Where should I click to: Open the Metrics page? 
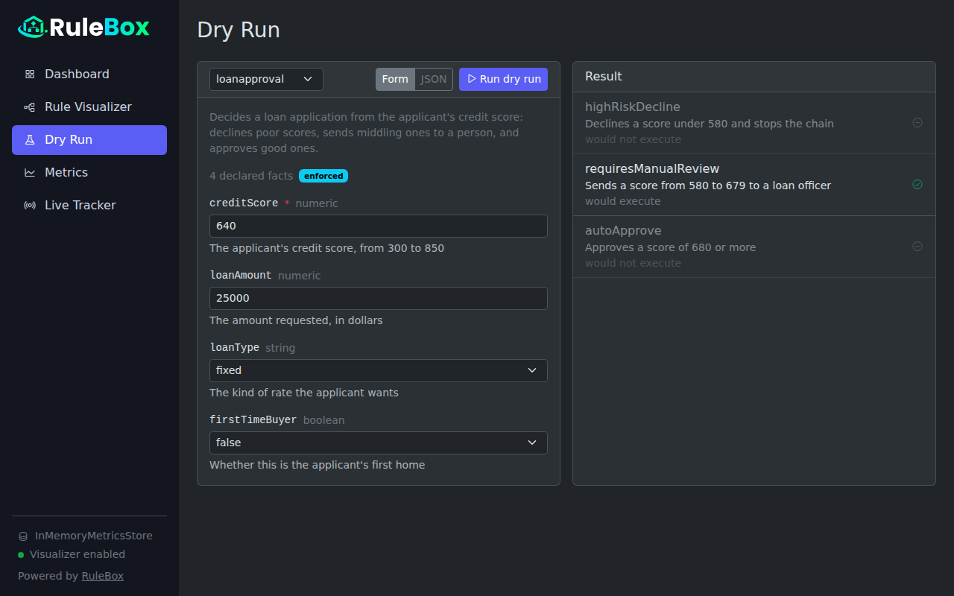click(x=89, y=173)
